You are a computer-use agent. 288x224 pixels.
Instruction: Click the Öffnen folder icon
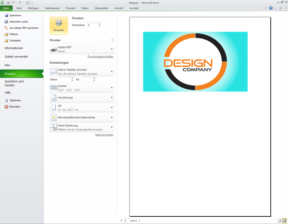[7, 34]
